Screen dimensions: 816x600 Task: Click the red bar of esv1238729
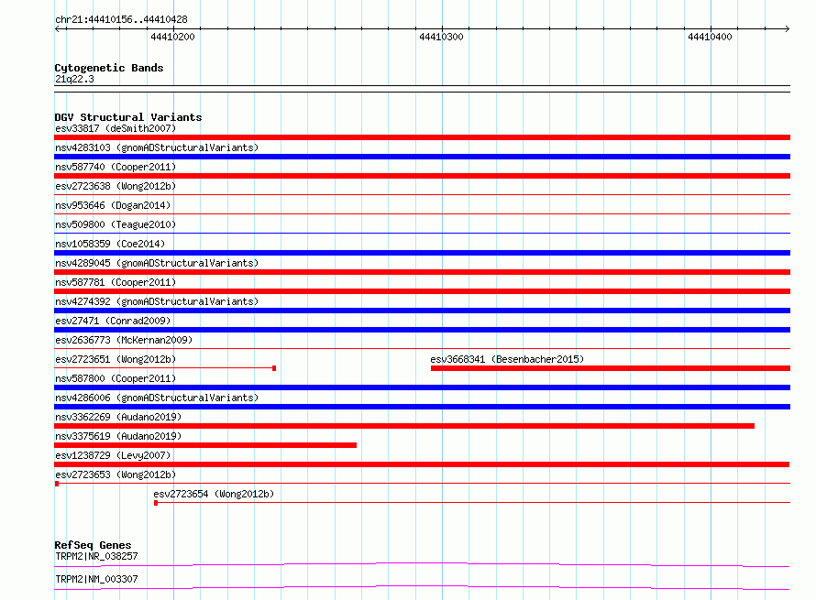422,464
